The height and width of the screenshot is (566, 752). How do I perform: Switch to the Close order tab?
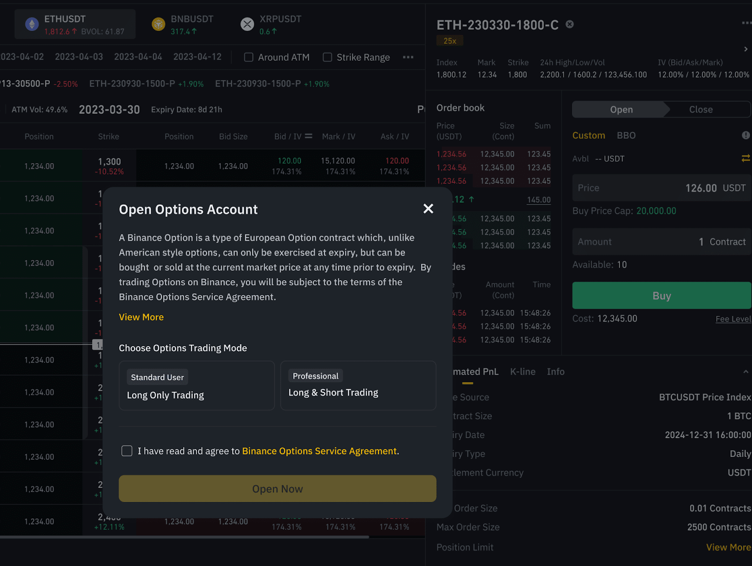pos(701,110)
